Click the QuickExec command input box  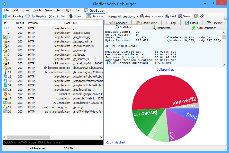point(52,142)
